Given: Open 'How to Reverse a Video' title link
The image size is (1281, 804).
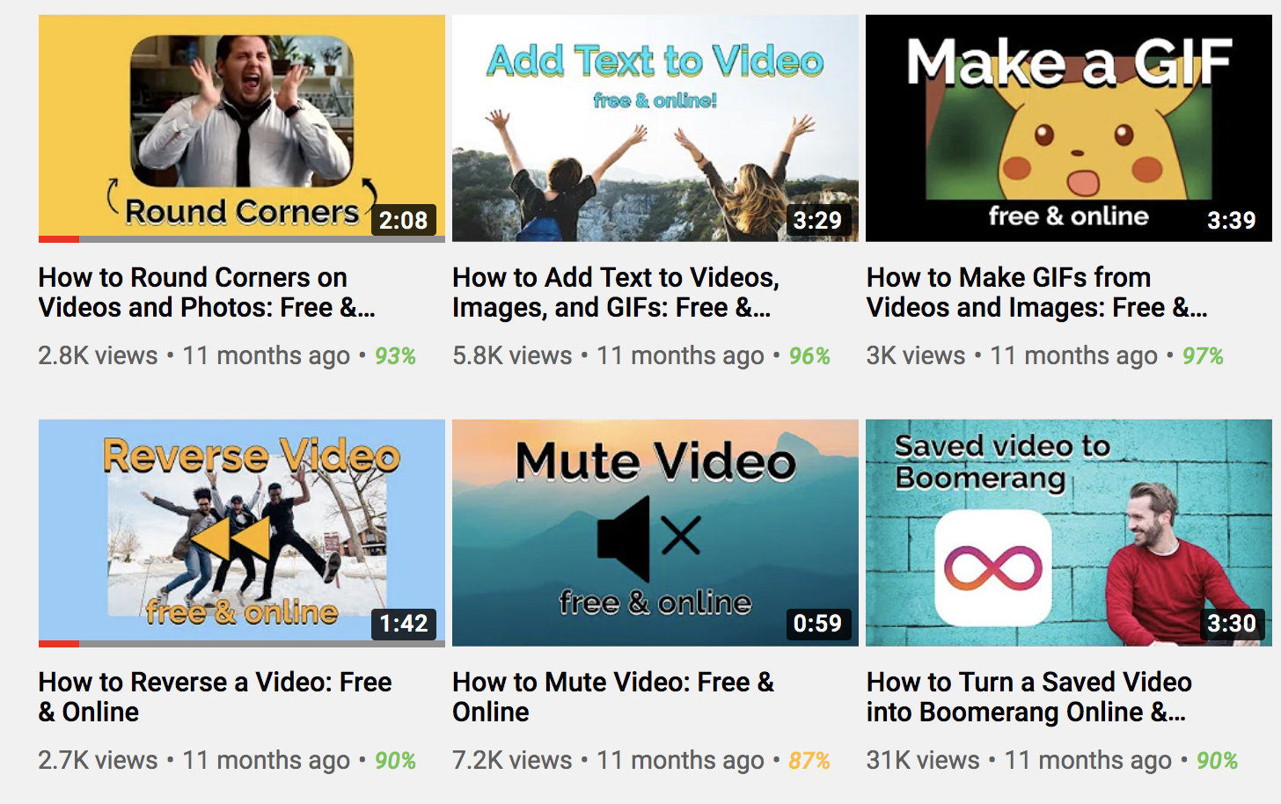Looking at the screenshot, I should (x=215, y=696).
